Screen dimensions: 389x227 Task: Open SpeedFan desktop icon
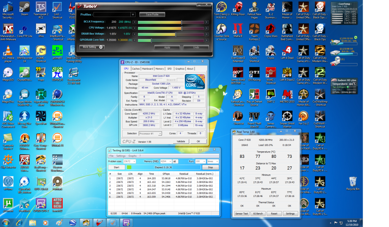pyautogui.click(x=41, y=118)
